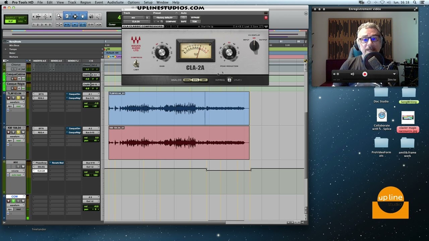Image resolution: width=429 pixels, height=241 pixels.
Task: Select the Scrubber speaker tool
Action: [x=91, y=16]
